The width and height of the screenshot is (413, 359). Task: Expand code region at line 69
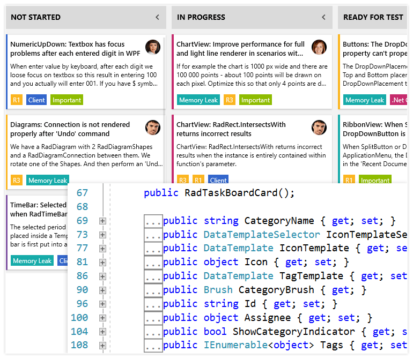(x=103, y=221)
